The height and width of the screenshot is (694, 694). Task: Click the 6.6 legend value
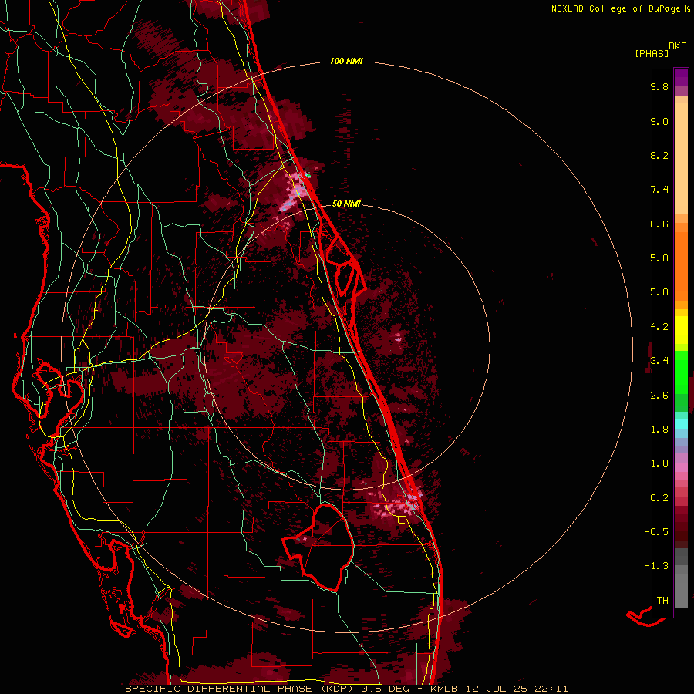(x=659, y=224)
